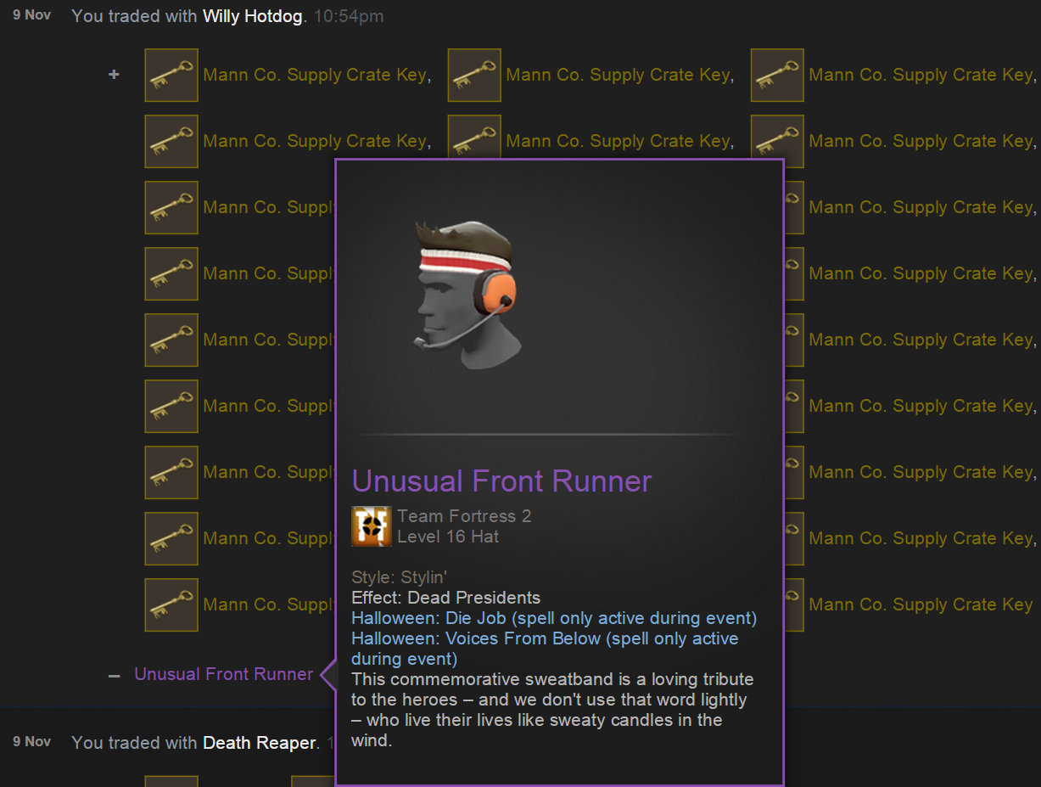Click the 10:54pm trade timestamp
This screenshot has width=1041, height=787.
click(x=349, y=16)
